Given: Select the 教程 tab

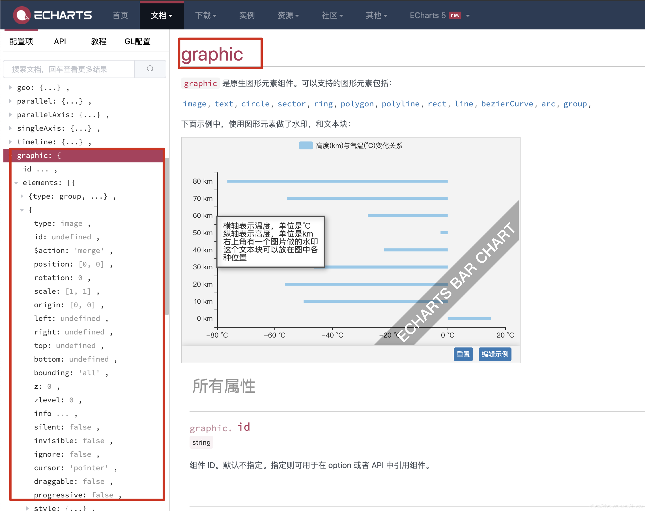Looking at the screenshot, I should (x=99, y=42).
